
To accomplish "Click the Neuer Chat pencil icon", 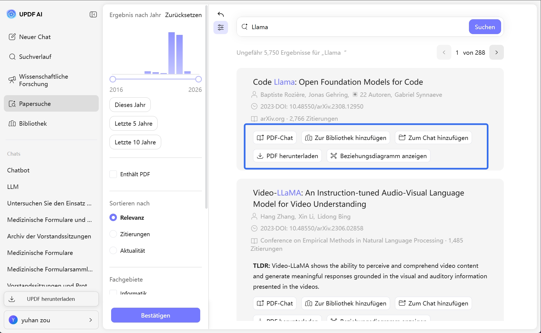I will pos(12,37).
